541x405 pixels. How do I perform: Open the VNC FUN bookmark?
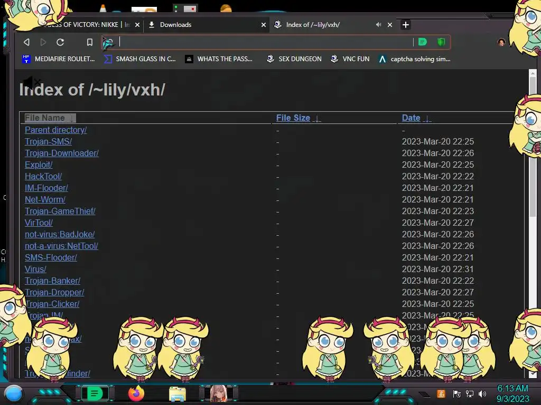coord(350,59)
